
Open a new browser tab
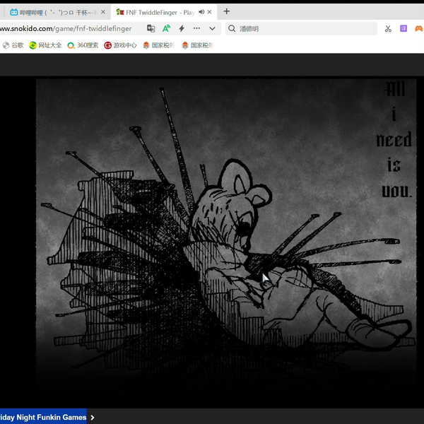coord(227,11)
